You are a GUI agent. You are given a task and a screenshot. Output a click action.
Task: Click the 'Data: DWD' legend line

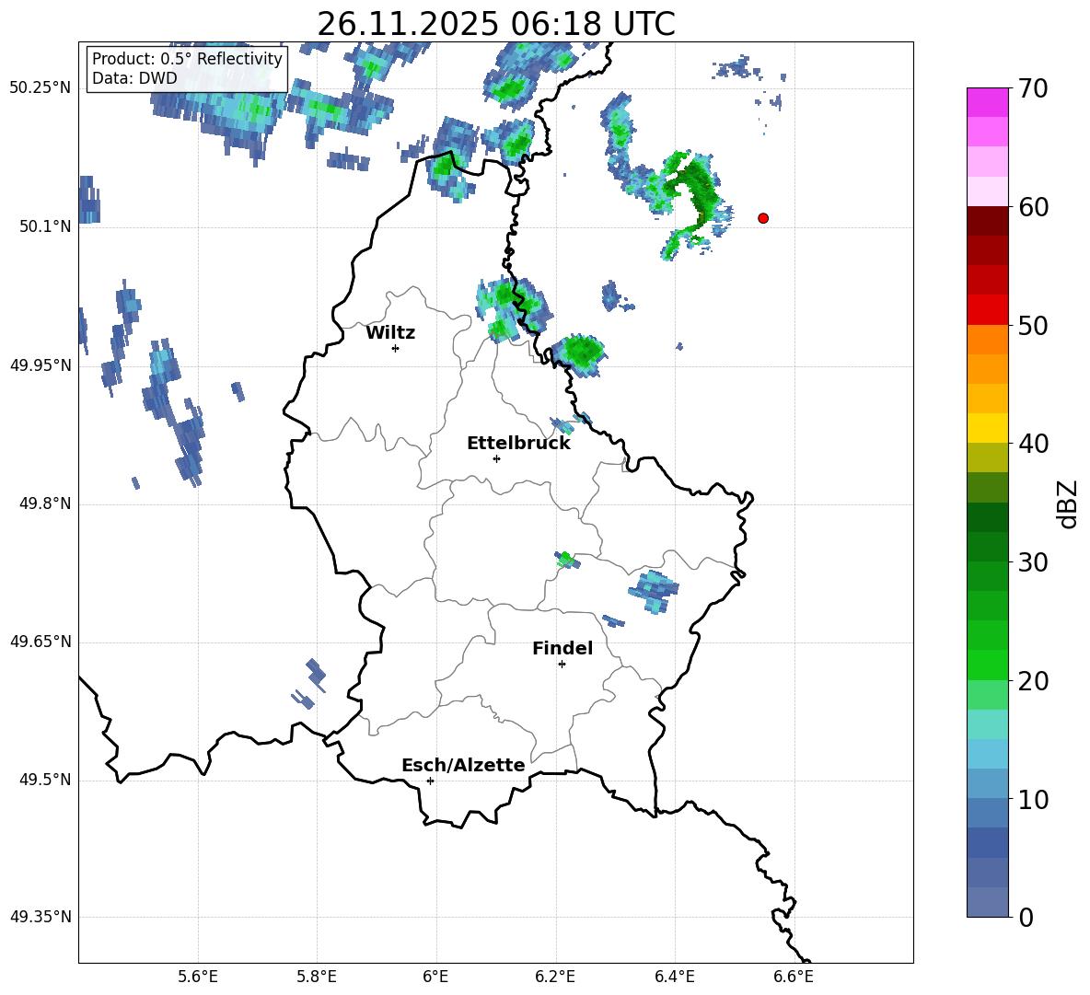click(134, 78)
